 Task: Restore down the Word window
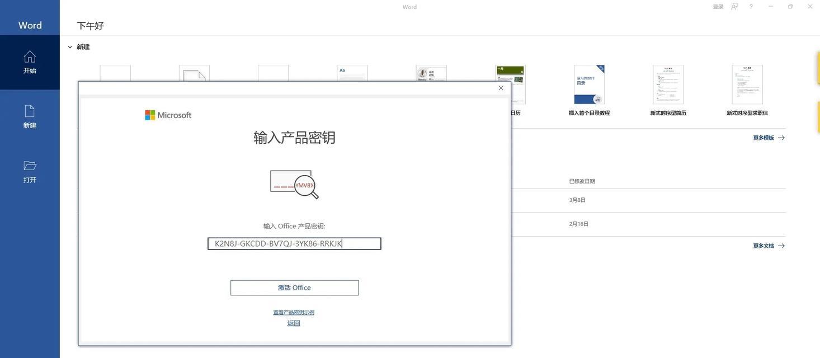(x=790, y=7)
